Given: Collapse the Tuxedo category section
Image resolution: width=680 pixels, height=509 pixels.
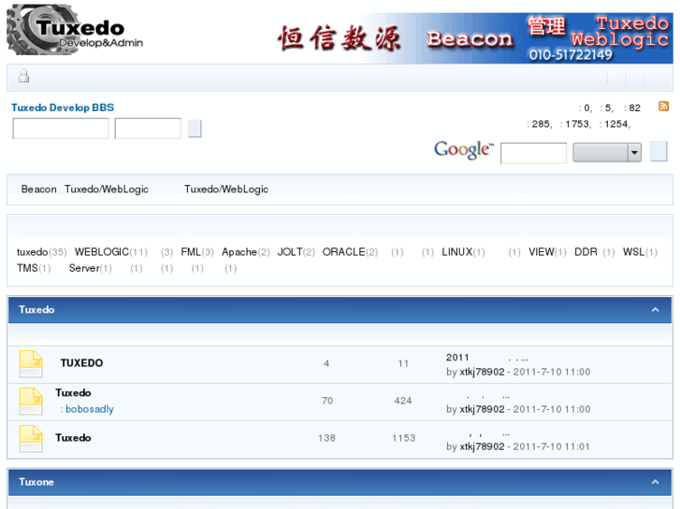Looking at the screenshot, I should (x=655, y=309).
